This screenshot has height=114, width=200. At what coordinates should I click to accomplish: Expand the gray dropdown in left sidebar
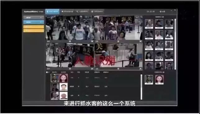click(x=34, y=18)
